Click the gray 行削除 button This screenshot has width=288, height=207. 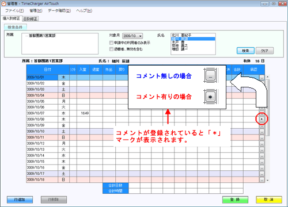pos(54,200)
